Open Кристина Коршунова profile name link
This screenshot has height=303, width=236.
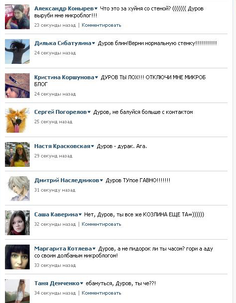64,77
